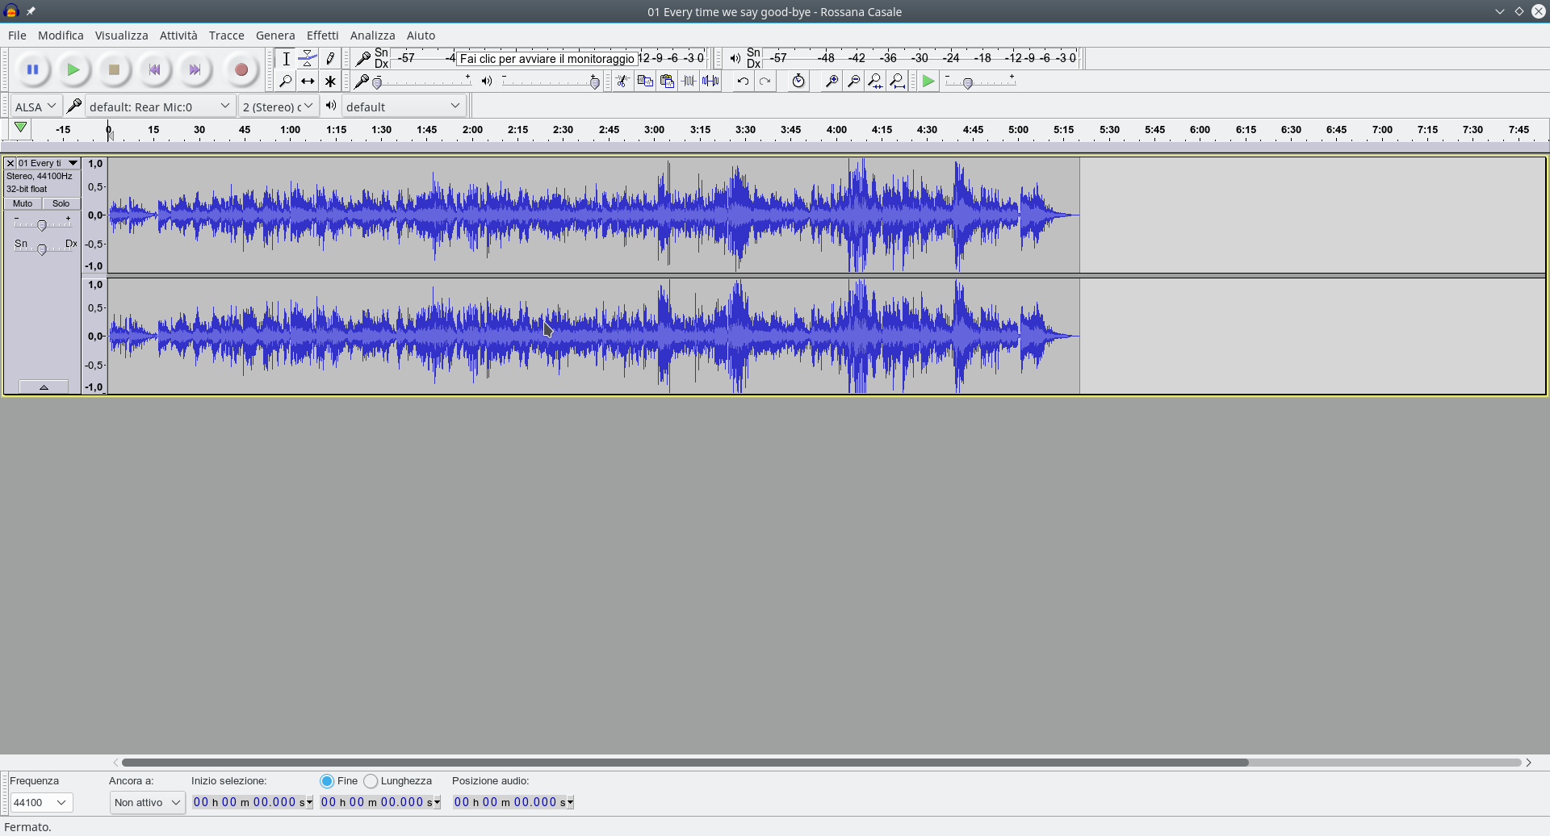Open the Effetti menu

click(x=322, y=36)
